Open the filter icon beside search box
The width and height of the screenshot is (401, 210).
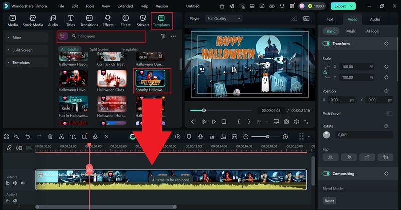tap(163, 36)
